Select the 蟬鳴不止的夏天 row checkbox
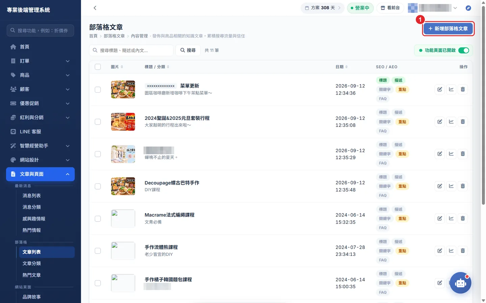Viewport: 486px width, 303px height. click(98, 154)
